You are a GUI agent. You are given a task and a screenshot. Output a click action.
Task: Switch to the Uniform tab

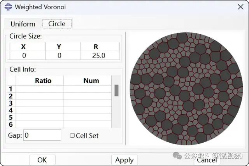23,24
